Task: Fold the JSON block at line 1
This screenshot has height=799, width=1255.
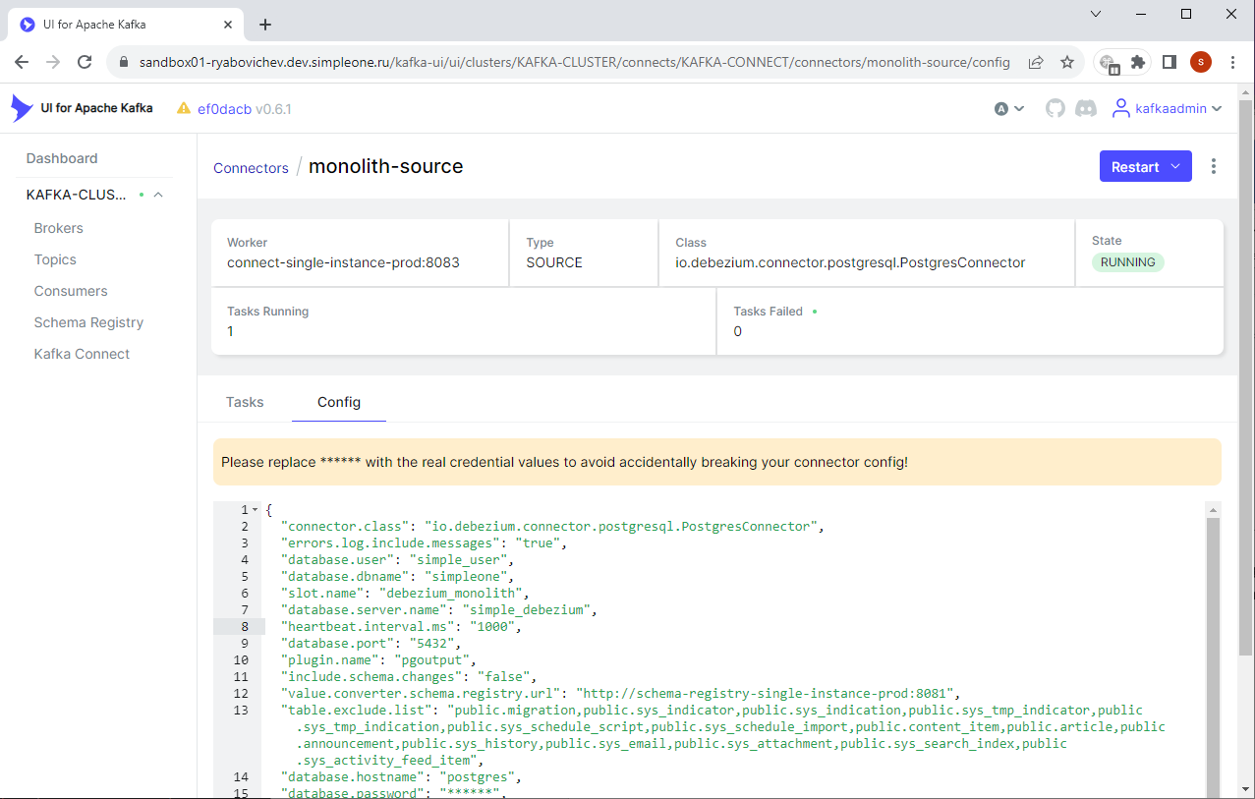Action: pos(256,510)
